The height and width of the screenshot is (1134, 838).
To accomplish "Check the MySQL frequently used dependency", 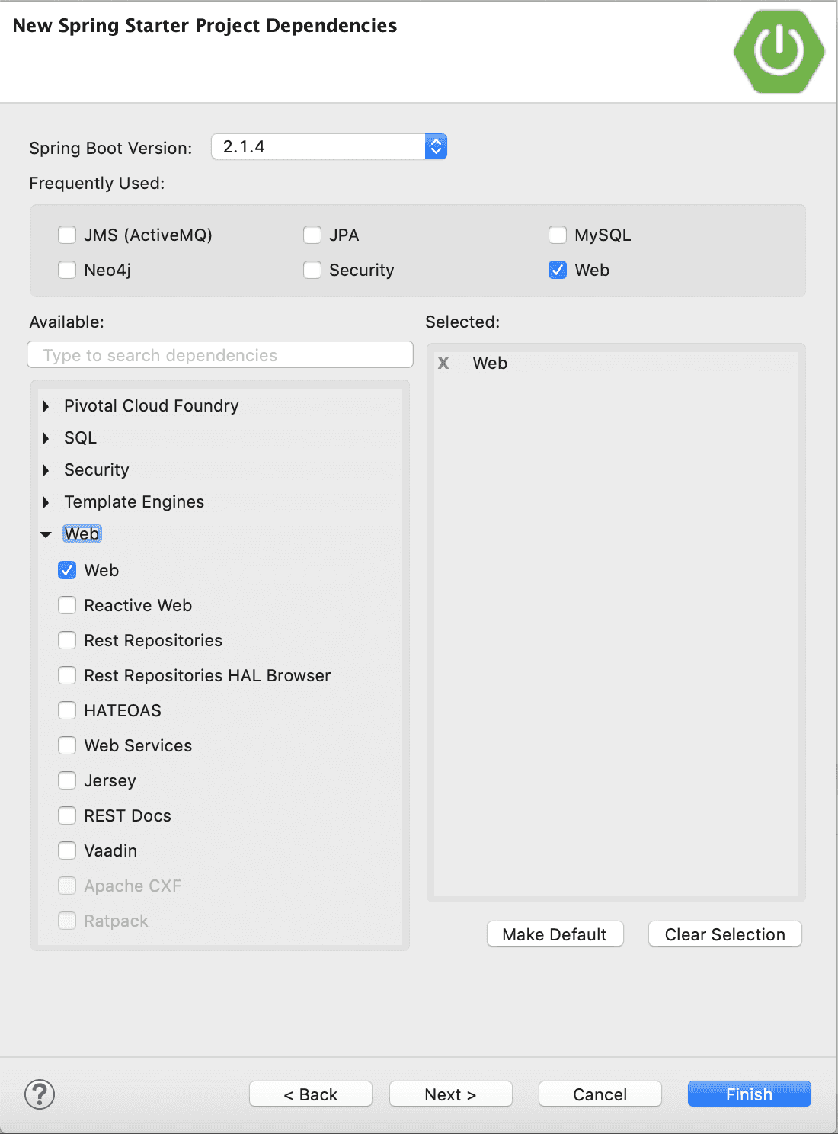I will (557, 235).
